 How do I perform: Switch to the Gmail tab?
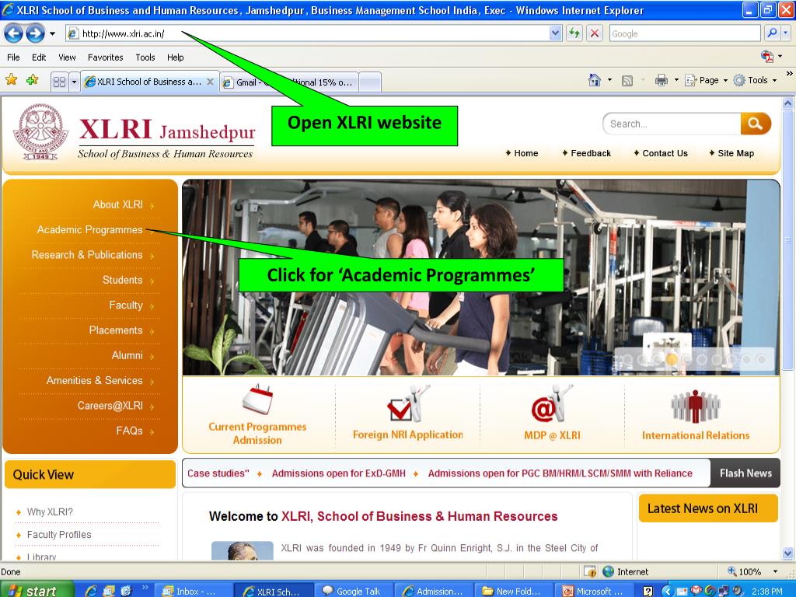[x=289, y=82]
